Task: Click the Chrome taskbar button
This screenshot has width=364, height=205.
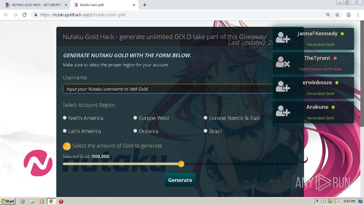Action: [x=51, y=201]
